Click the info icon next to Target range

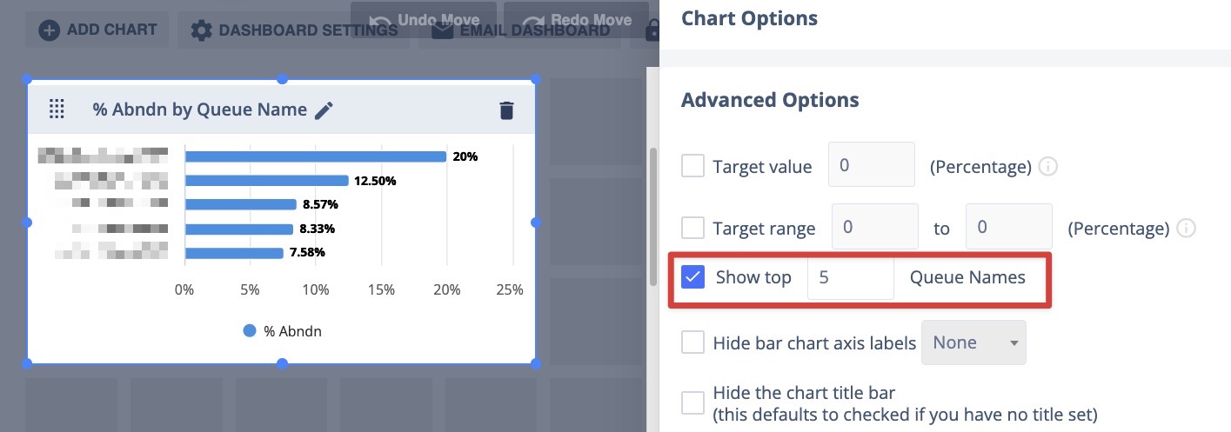[x=1186, y=229]
